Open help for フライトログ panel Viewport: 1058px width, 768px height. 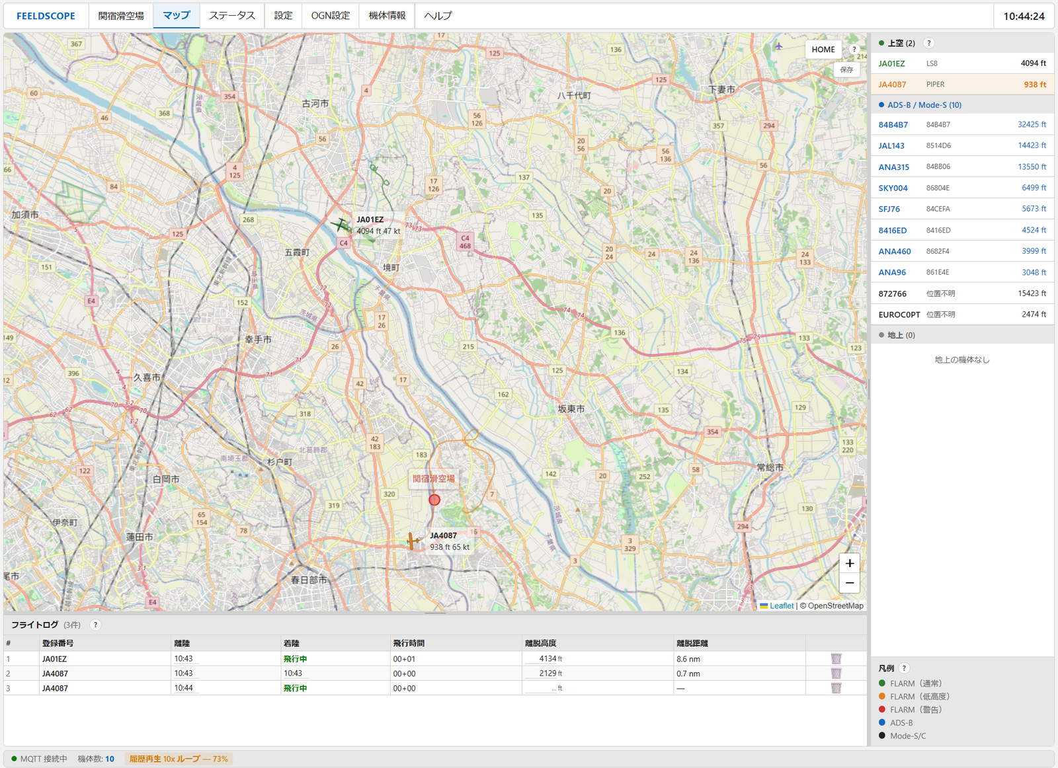(95, 625)
